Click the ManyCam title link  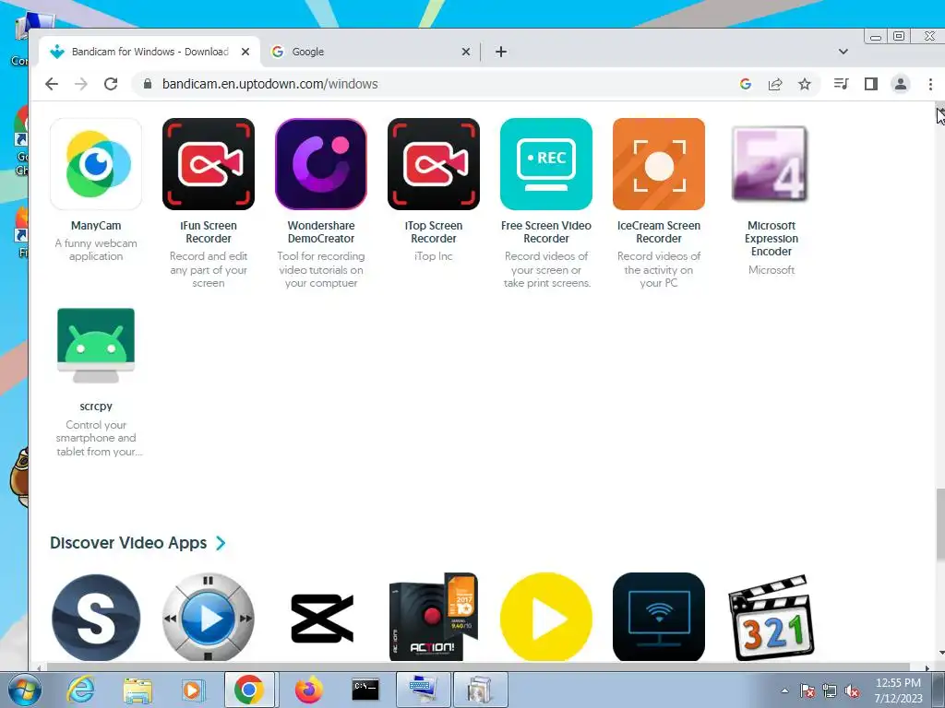[x=96, y=226]
